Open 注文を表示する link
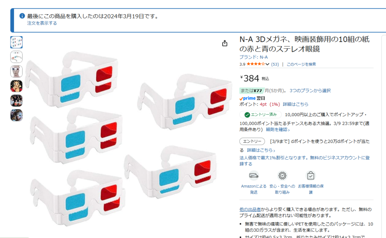The height and width of the screenshot is (238, 386). pyautogui.click(x=42, y=23)
